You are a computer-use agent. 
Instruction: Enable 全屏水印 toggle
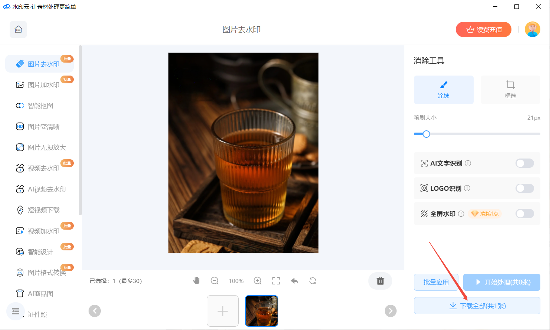pyautogui.click(x=524, y=214)
